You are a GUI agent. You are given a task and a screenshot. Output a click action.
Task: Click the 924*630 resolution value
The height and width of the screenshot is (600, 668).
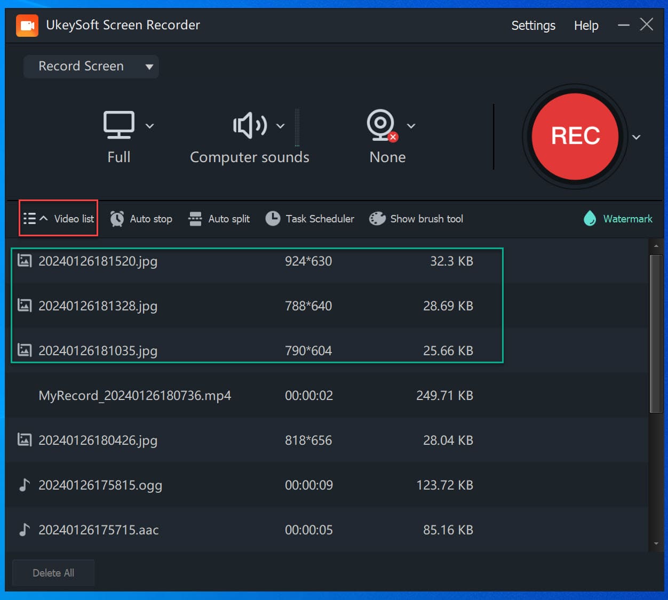[308, 261]
